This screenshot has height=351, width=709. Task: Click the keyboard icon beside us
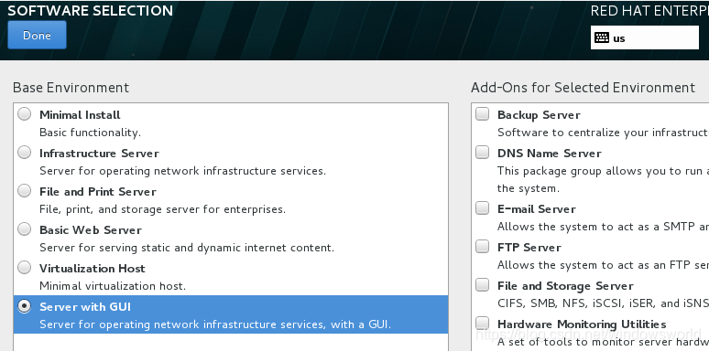pyautogui.click(x=602, y=37)
